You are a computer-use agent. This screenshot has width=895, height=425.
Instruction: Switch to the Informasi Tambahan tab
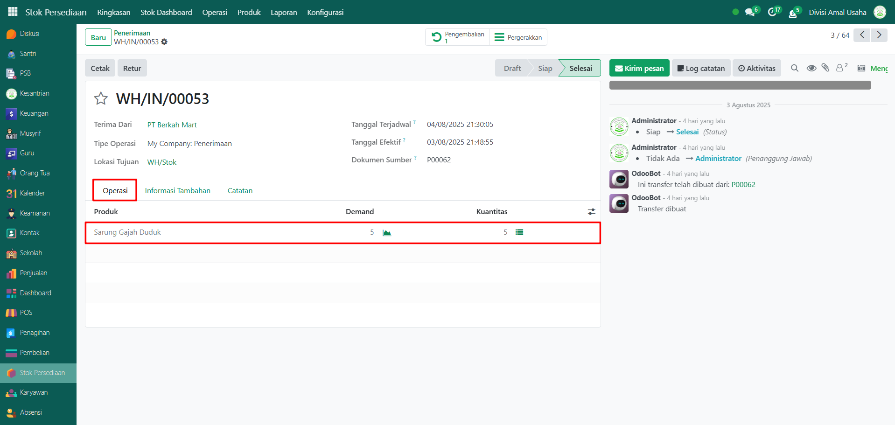(177, 190)
